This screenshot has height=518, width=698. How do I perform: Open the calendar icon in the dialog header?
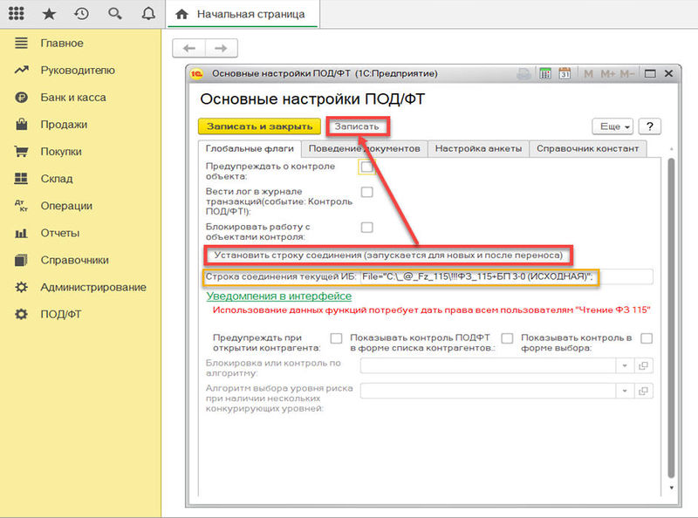(565, 74)
